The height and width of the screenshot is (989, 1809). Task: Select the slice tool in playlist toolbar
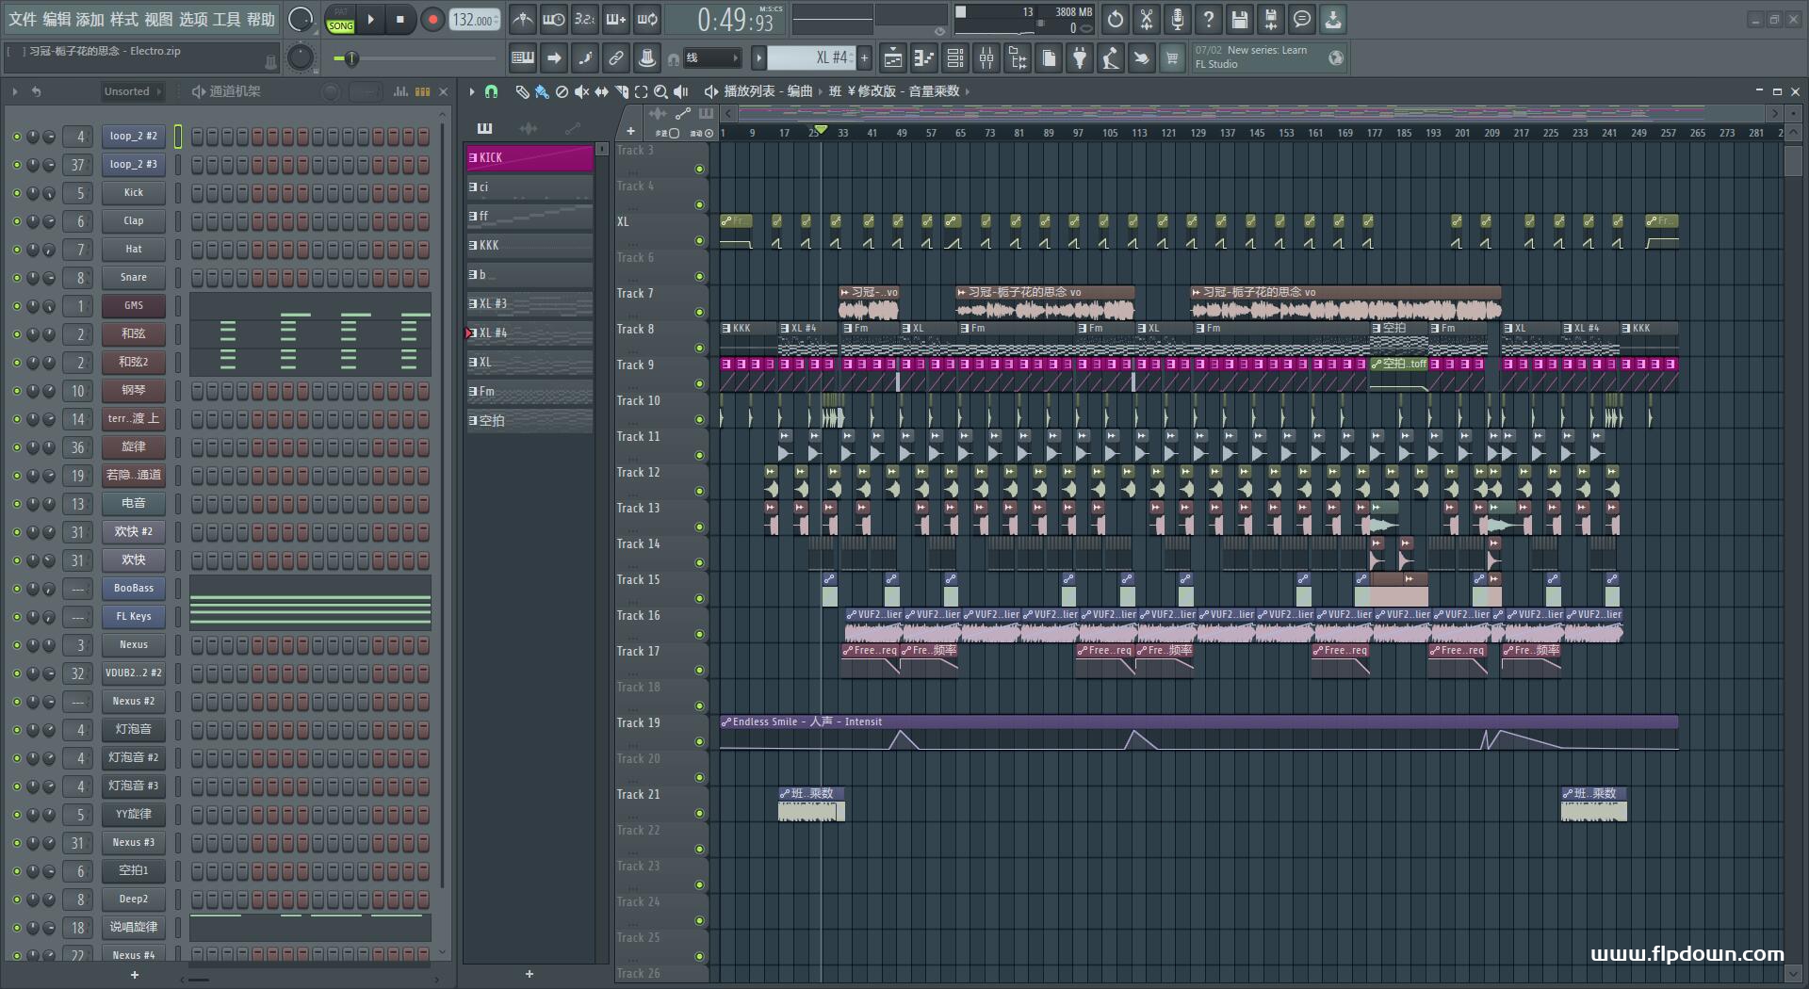point(621,91)
